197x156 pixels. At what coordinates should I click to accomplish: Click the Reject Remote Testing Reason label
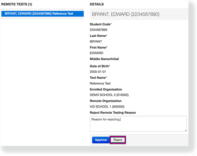coord(113,113)
